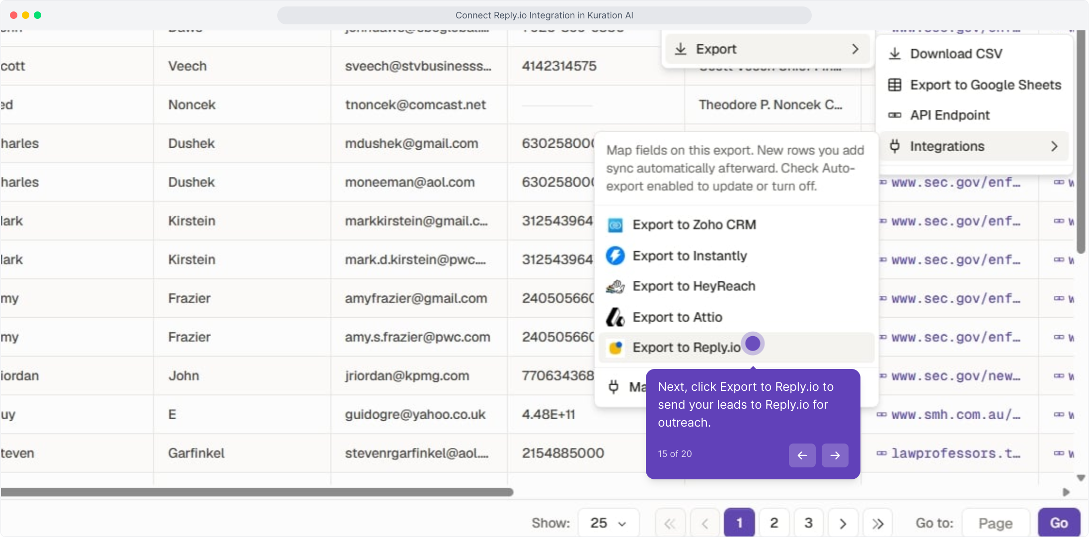Click the Integrations plug icon
The height and width of the screenshot is (537, 1089).
point(895,146)
